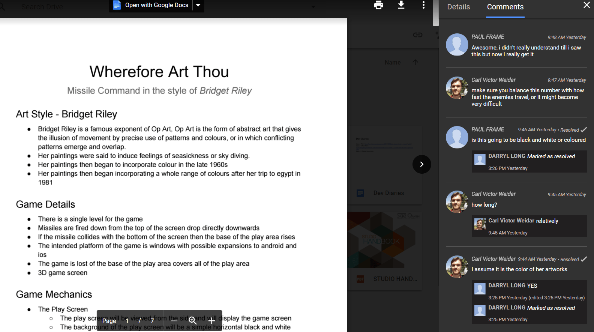
Task: Zoom out of the document
Action: [x=174, y=321]
